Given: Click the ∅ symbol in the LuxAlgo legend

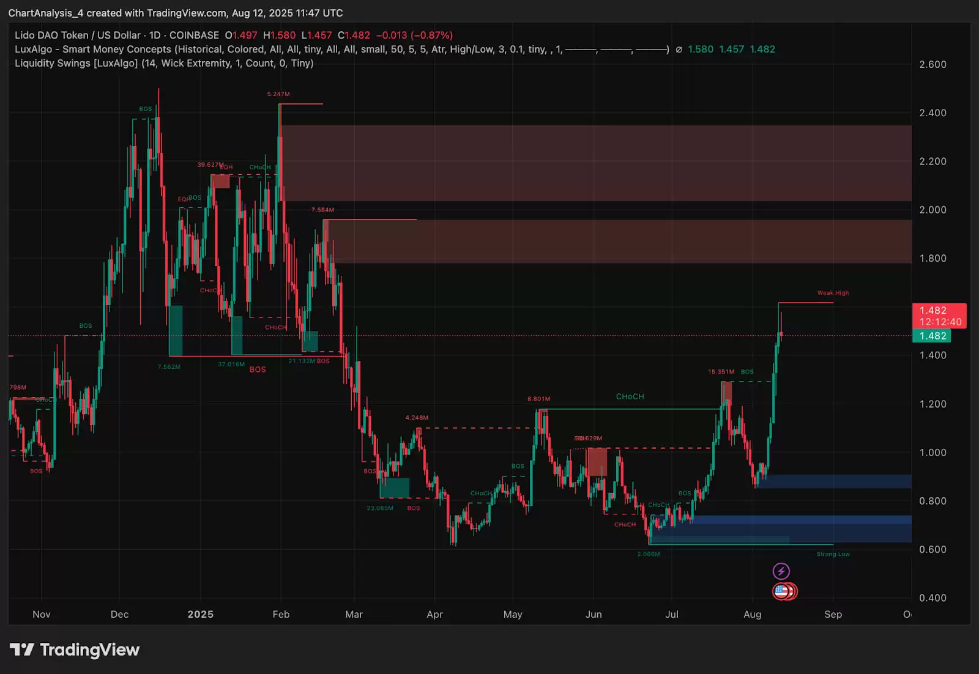Looking at the screenshot, I should coord(679,50).
